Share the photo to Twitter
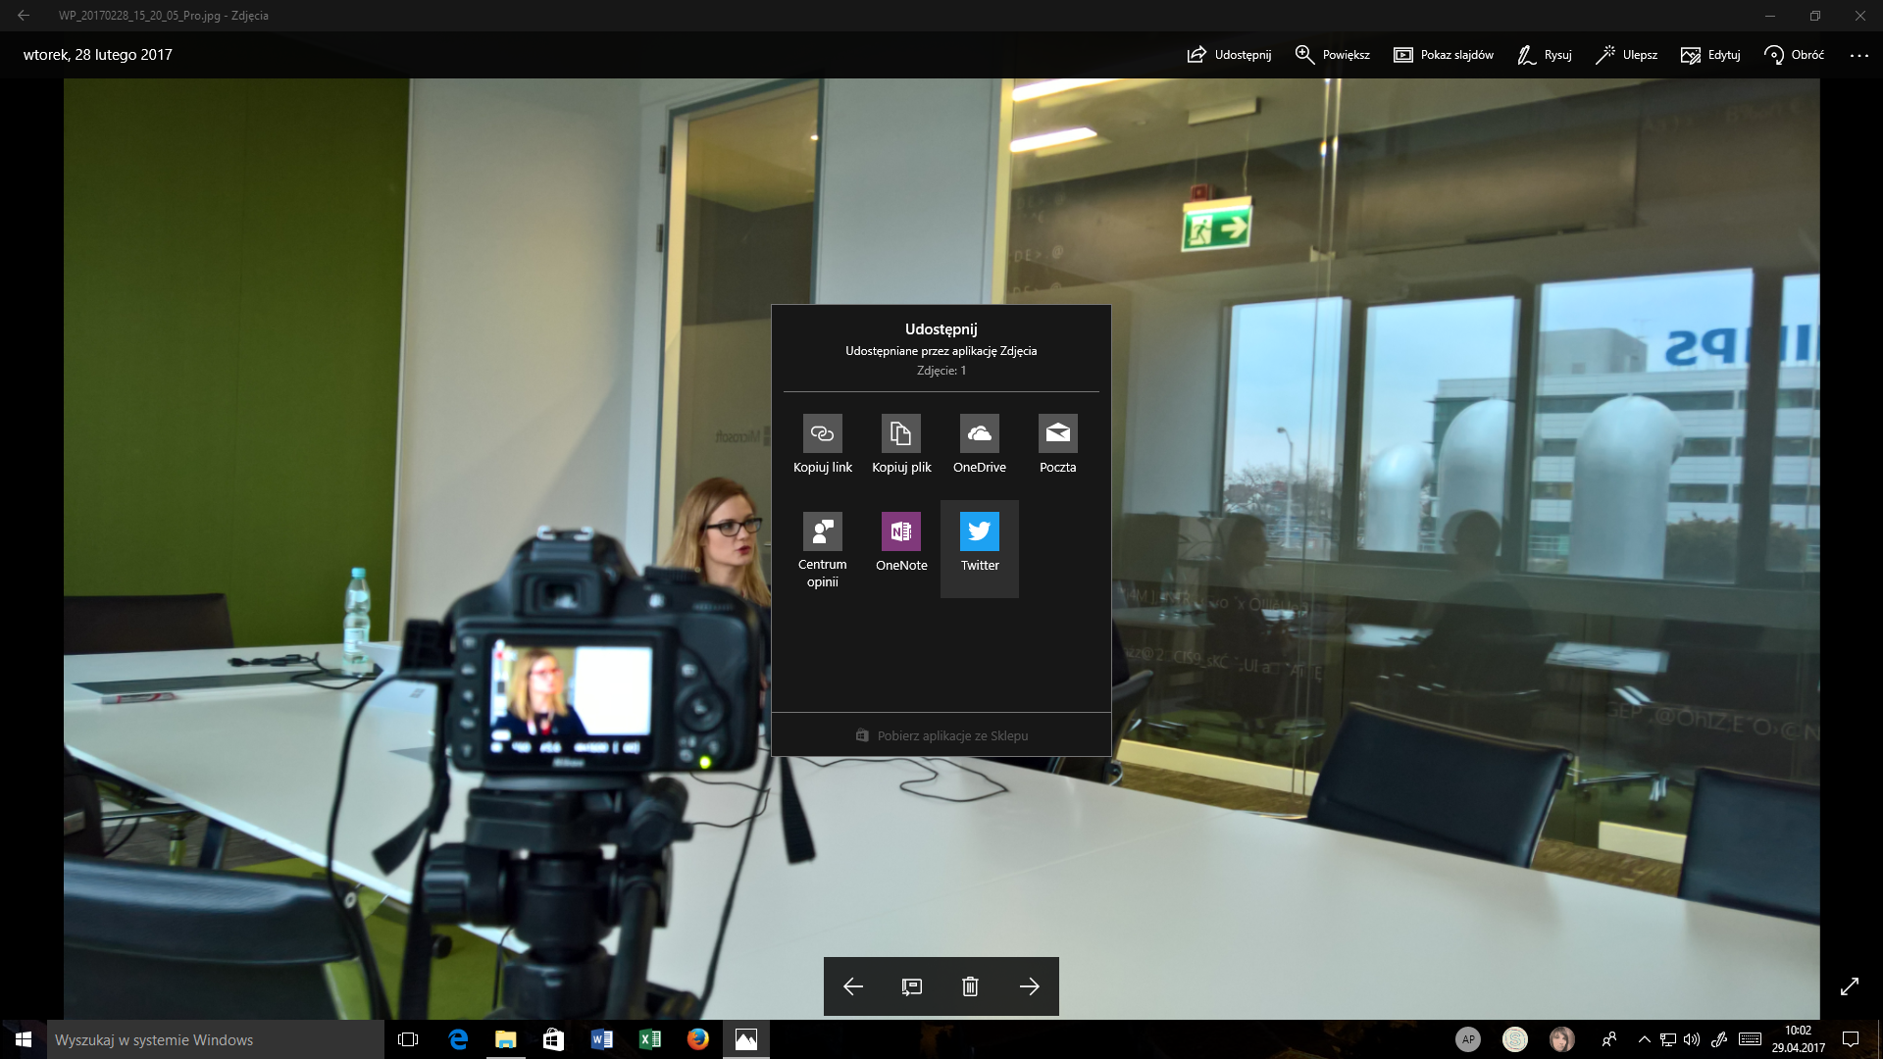The image size is (1883, 1059). coord(980,549)
